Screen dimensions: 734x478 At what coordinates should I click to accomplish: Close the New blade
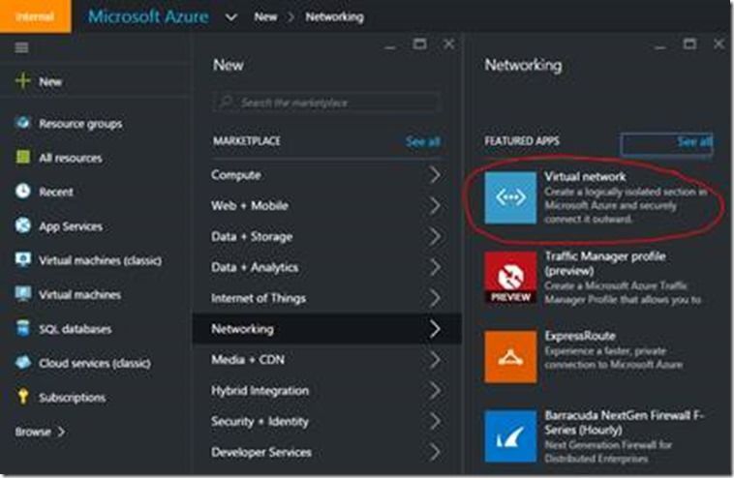(448, 45)
